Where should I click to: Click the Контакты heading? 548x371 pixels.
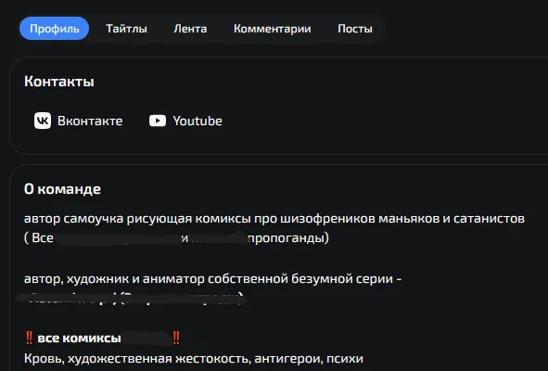(x=59, y=82)
